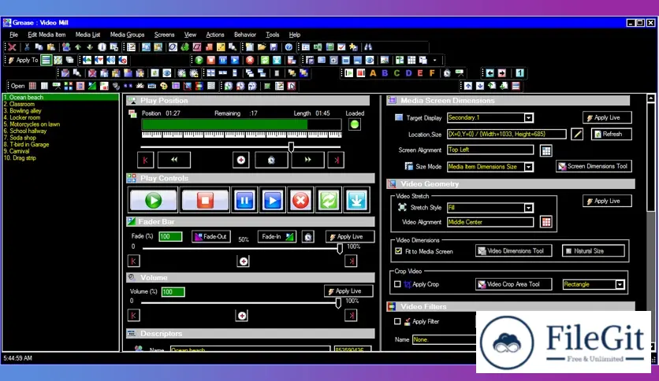The width and height of the screenshot is (659, 381).
Task: Click the Fader Bar slider handle
Action: [x=340, y=249]
